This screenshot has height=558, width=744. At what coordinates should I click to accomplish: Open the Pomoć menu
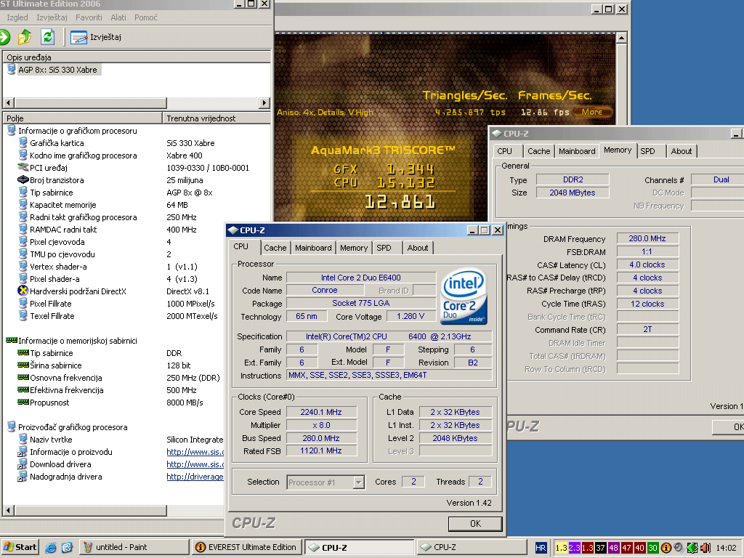(x=145, y=17)
